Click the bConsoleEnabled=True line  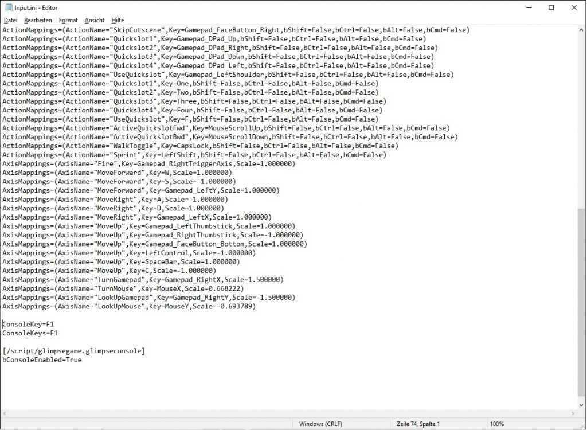coord(42,360)
